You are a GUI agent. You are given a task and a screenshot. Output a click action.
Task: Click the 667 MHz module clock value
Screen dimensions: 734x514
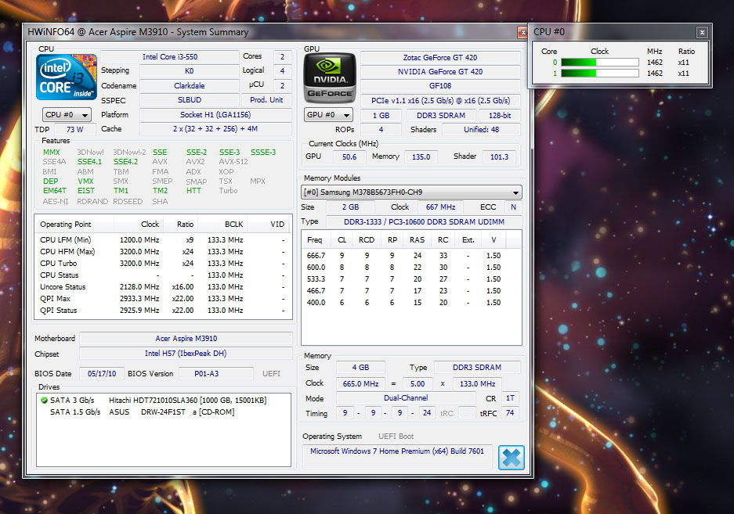(x=440, y=207)
